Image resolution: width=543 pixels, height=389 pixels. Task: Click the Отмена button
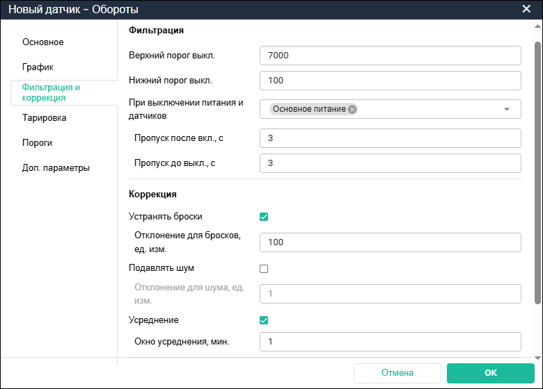[398, 373]
